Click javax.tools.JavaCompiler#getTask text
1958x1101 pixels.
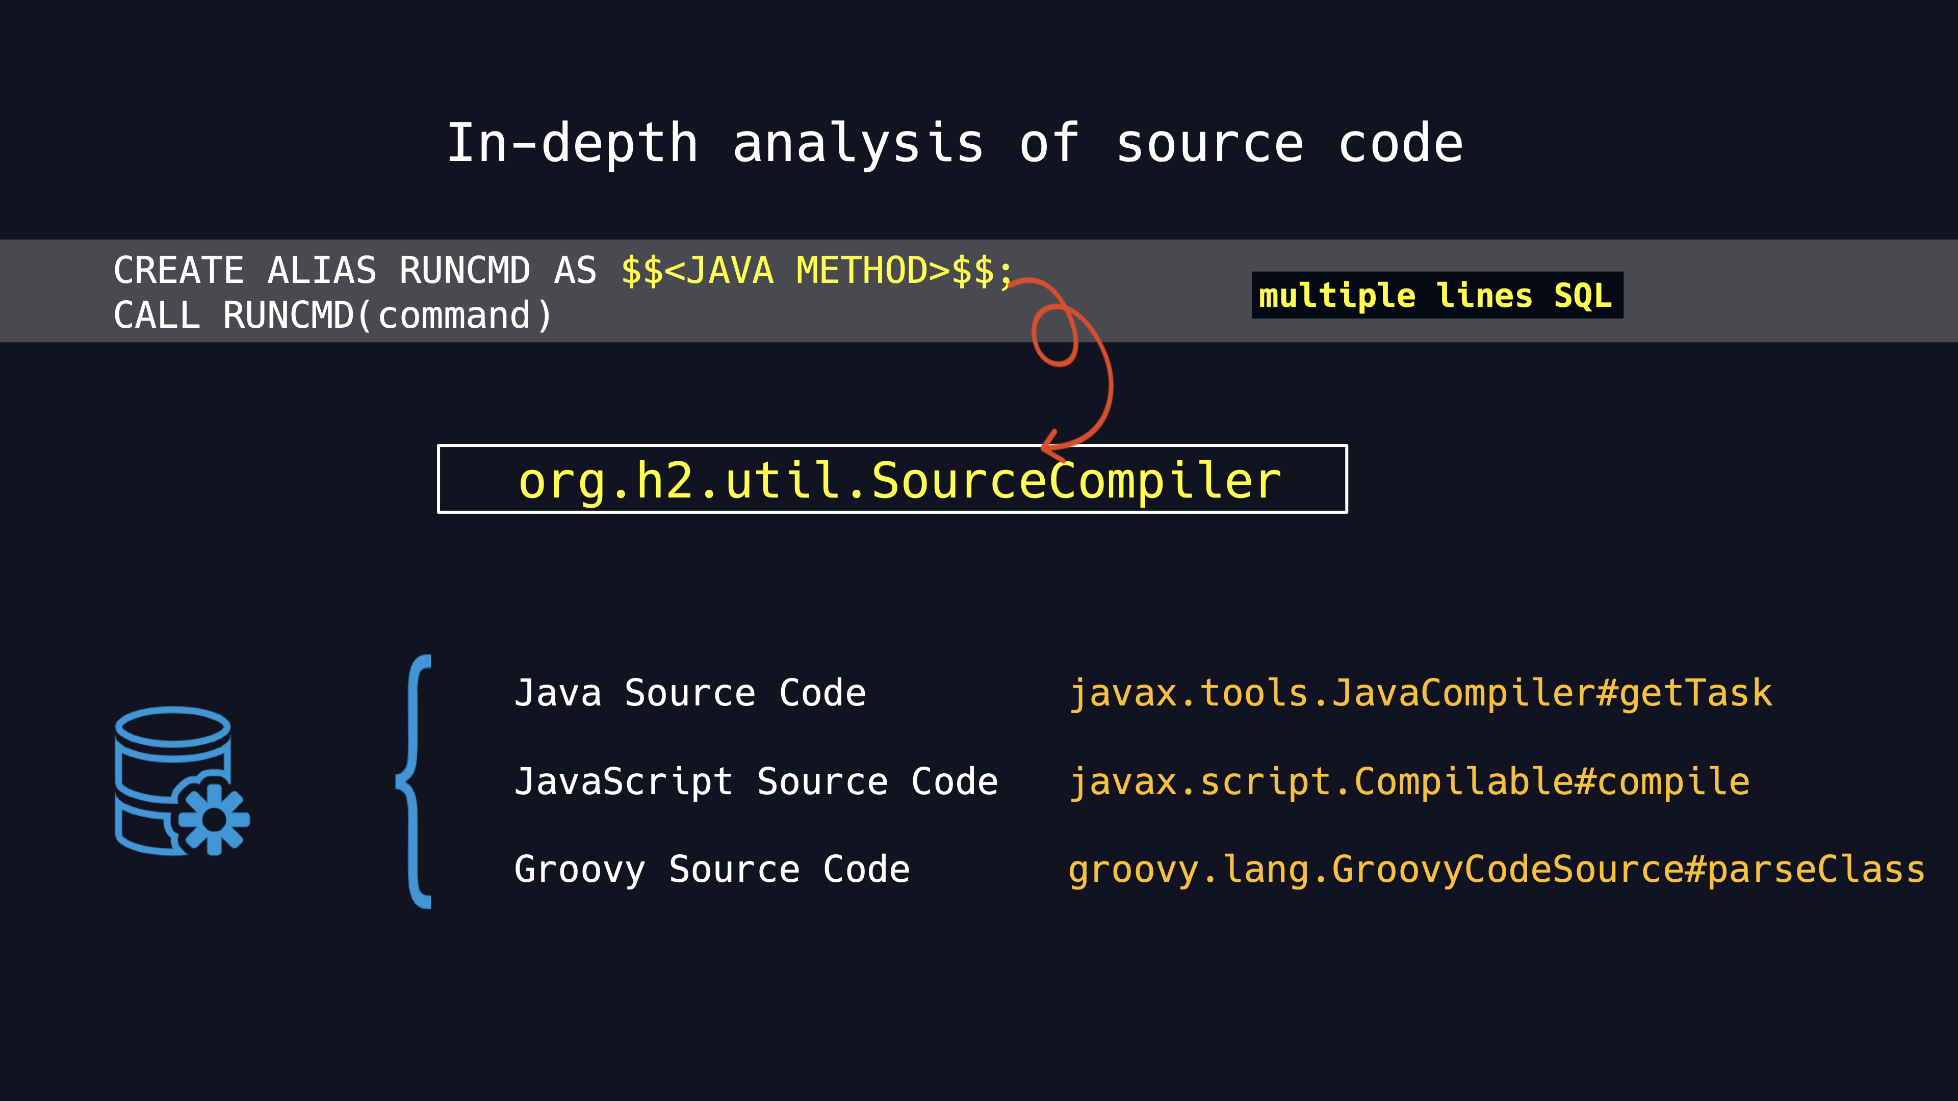[1420, 693]
